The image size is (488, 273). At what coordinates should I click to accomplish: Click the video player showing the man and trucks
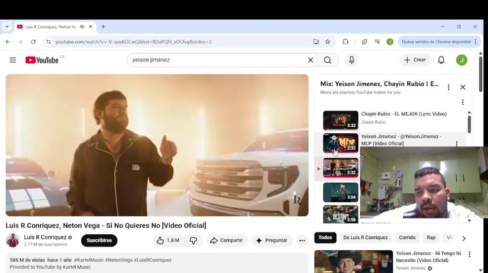coord(157,145)
